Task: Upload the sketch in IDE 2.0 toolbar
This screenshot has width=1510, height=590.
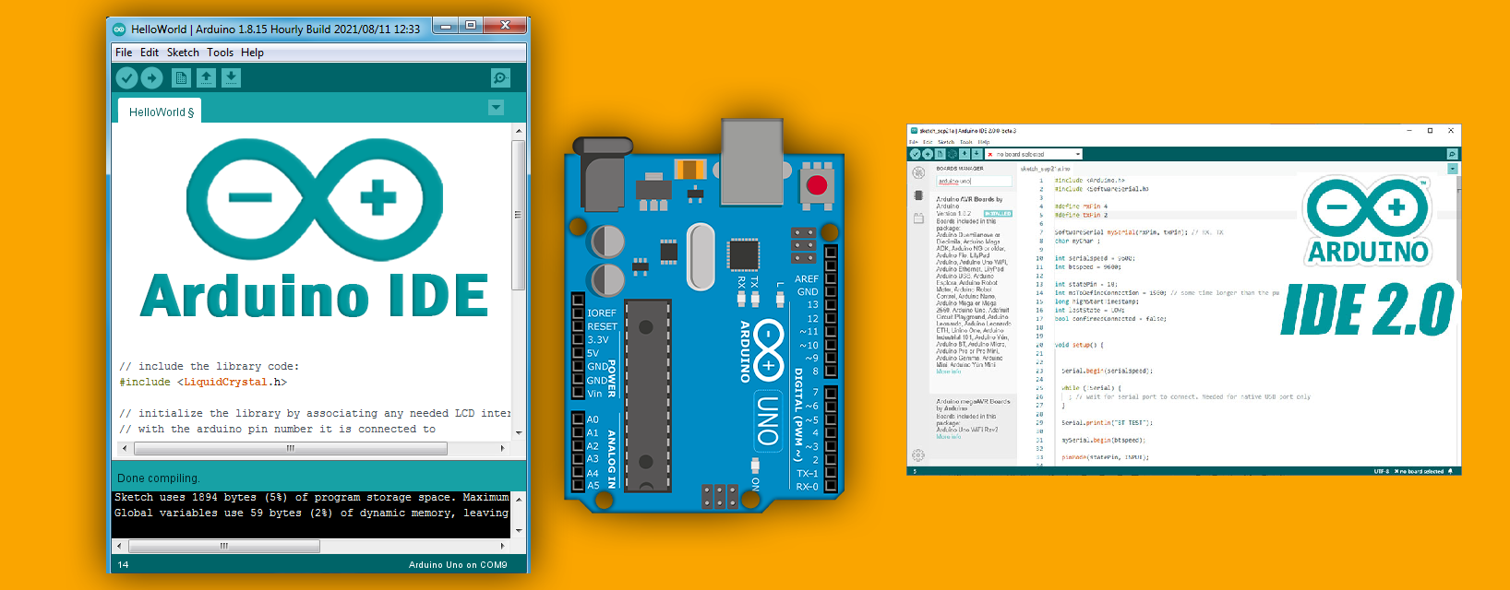Action: (x=928, y=154)
